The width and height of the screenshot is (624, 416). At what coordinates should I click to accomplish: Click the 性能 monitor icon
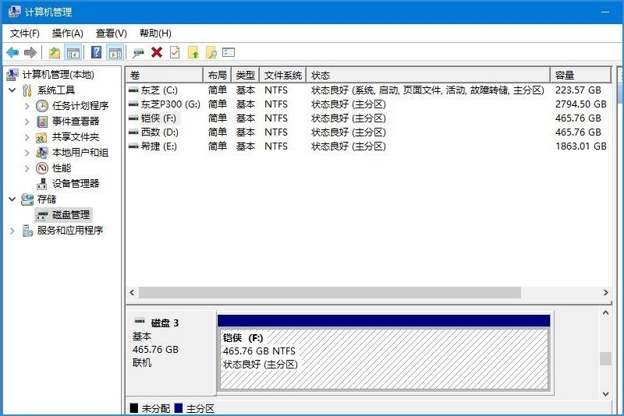[x=42, y=168]
